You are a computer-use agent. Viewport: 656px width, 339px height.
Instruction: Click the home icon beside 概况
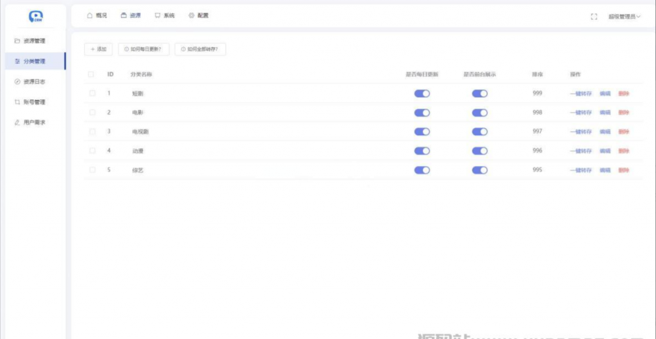pos(90,15)
